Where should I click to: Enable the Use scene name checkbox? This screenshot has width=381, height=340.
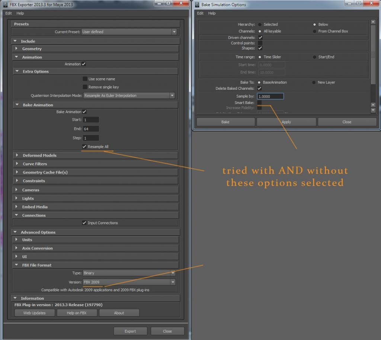[85, 79]
